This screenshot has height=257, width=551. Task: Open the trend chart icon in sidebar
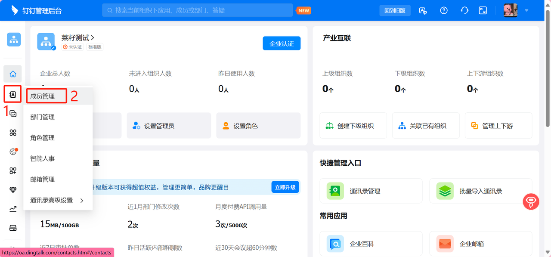pos(13,209)
